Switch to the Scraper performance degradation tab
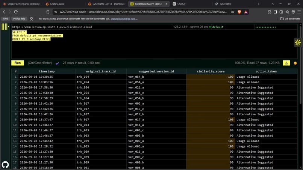Image resolution: width=303 pixels, height=170 pixels. 22,4
